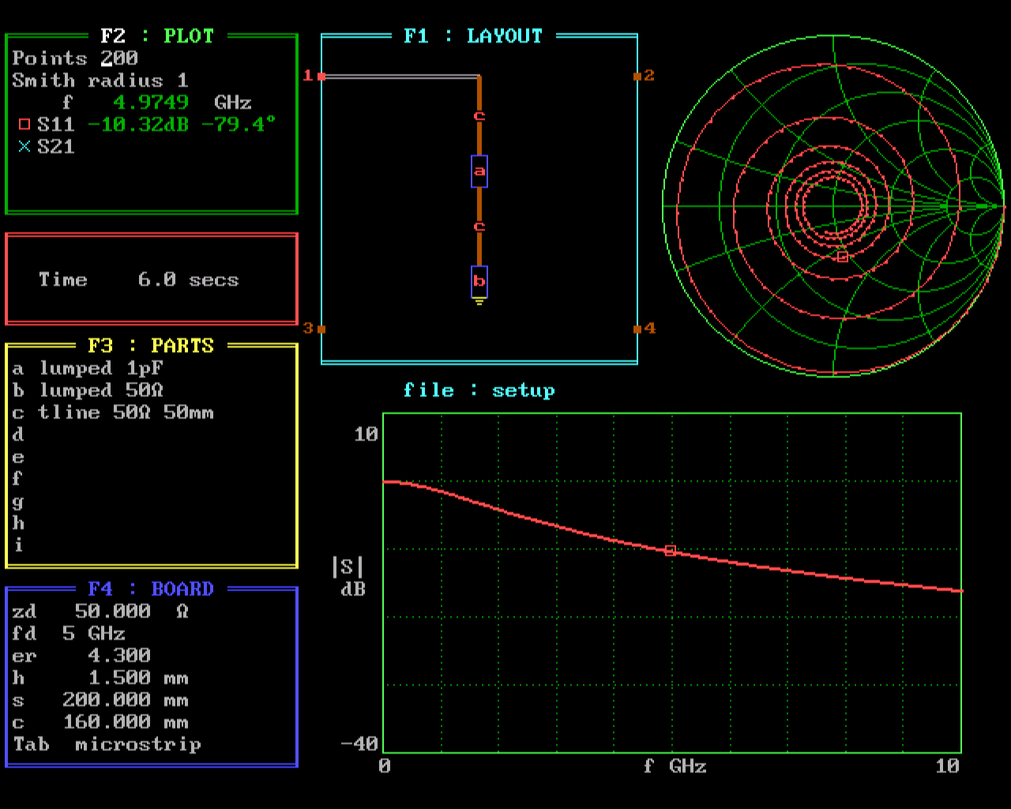1011x809 pixels.
Task: Click the f GHz axis label
Action: (x=675, y=766)
